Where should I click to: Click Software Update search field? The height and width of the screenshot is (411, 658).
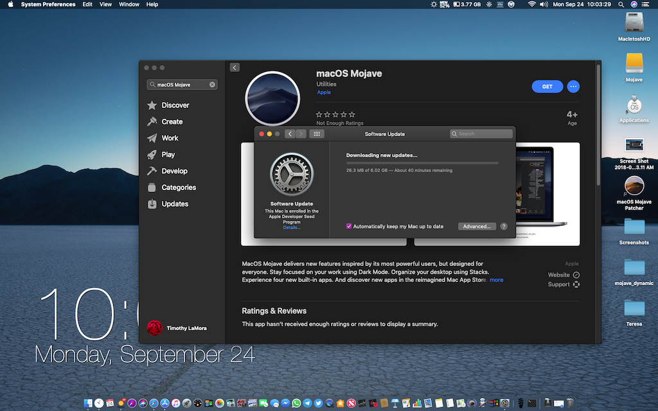(481, 134)
